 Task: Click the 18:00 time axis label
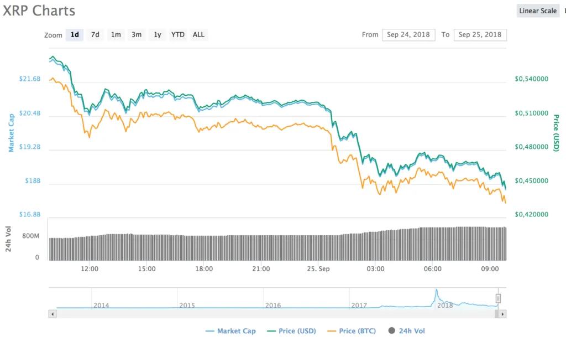click(204, 268)
